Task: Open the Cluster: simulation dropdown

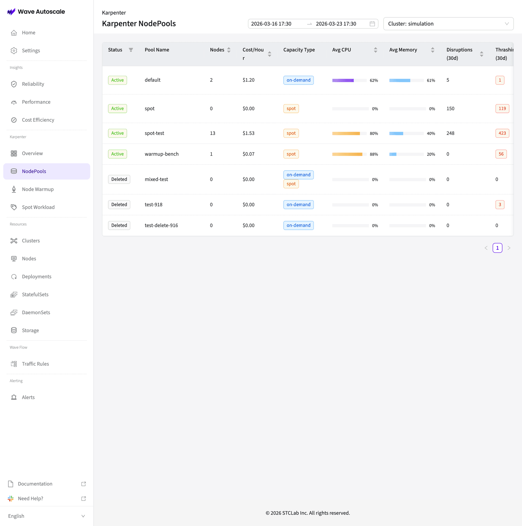Action: coord(448,24)
